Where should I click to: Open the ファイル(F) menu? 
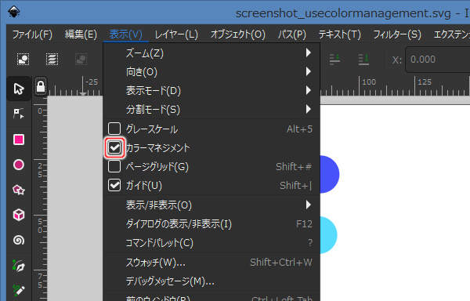[x=32, y=34]
